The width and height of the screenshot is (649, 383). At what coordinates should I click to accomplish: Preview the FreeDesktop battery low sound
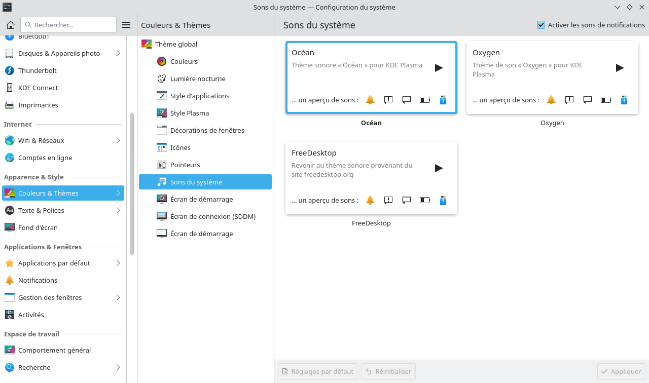424,200
